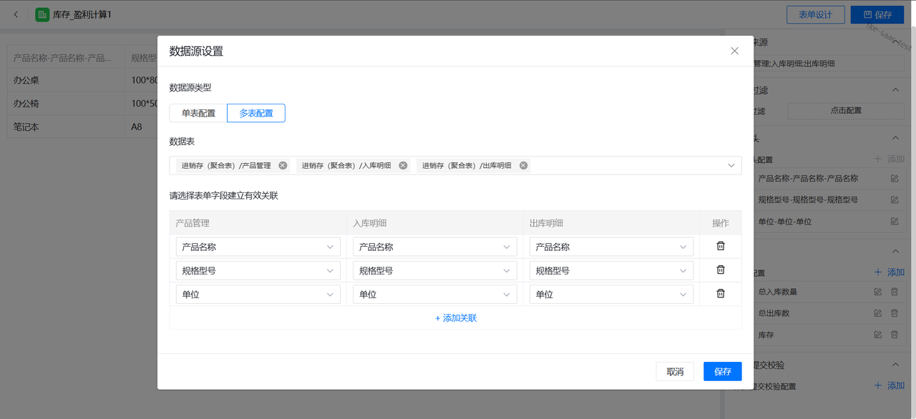Open the 表单设计 button at top

click(815, 14)
